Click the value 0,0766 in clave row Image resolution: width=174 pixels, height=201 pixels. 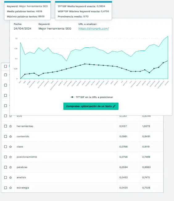pos(123,147)
